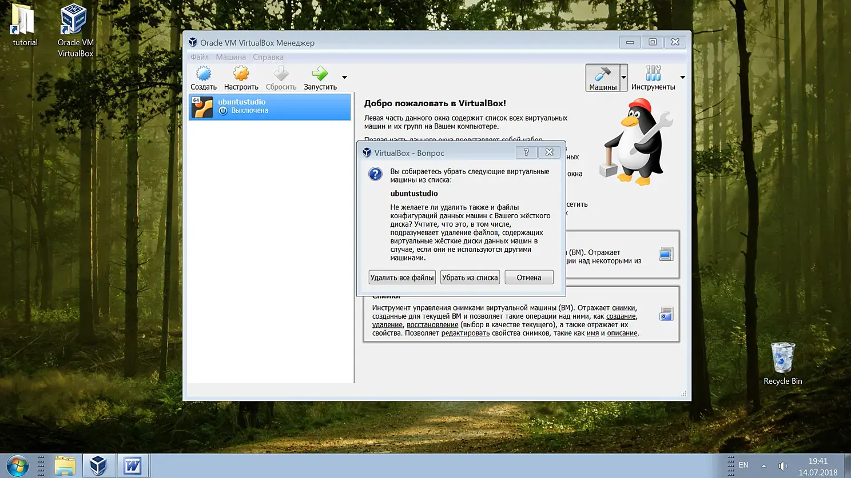This screenshot has height=478, width=851.
Task: Click the "Выключена" status text
Action: click(249, 111)
